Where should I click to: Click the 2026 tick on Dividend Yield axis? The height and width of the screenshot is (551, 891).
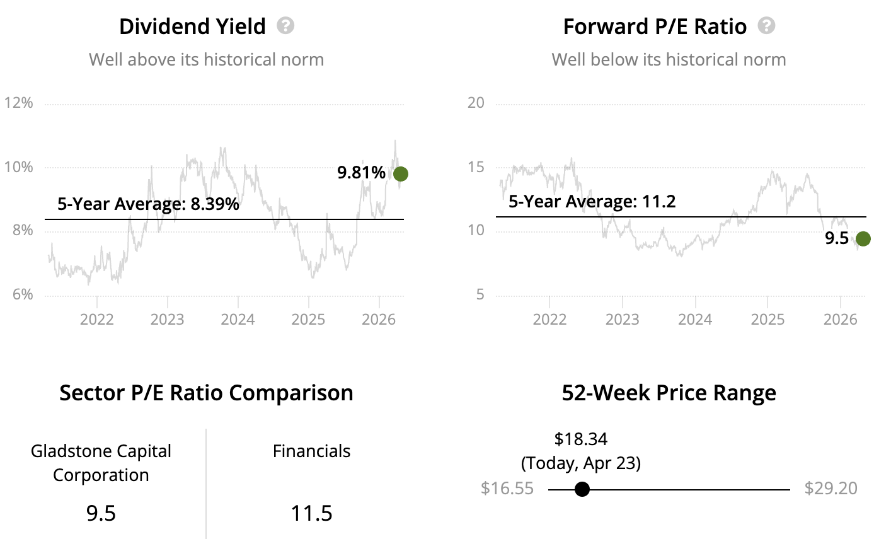pos(378,319)
